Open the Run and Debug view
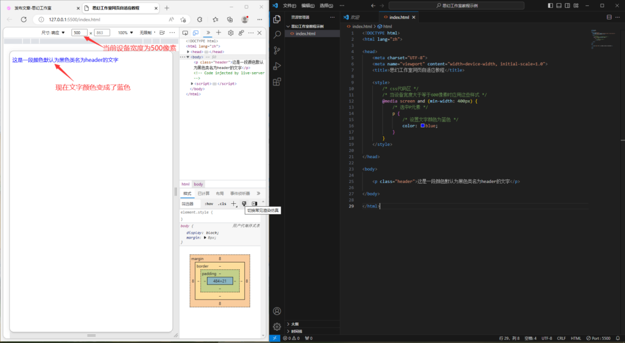The height and width of the screenshot is (343, 625). (x=277, y=66)
